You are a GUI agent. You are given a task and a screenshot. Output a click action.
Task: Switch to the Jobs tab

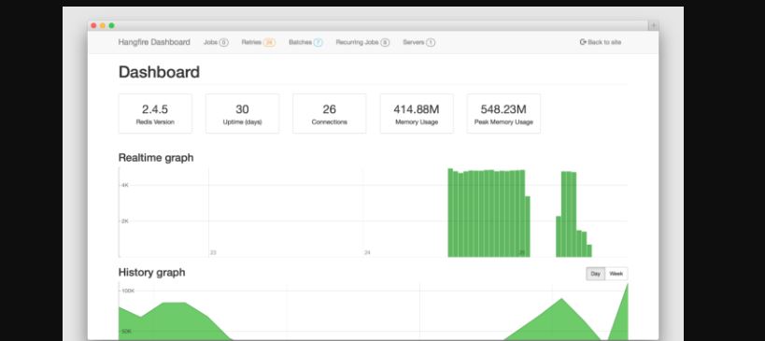click(x=216, y=42)
